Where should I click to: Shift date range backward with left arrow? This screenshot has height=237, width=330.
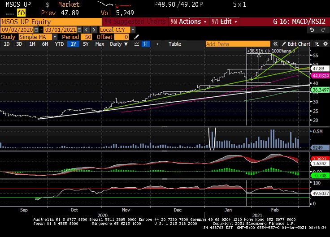coord(86,30)
